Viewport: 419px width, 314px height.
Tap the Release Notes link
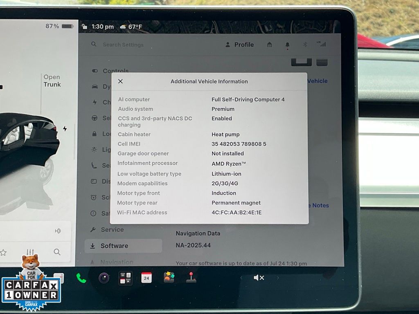click(319, 205)
